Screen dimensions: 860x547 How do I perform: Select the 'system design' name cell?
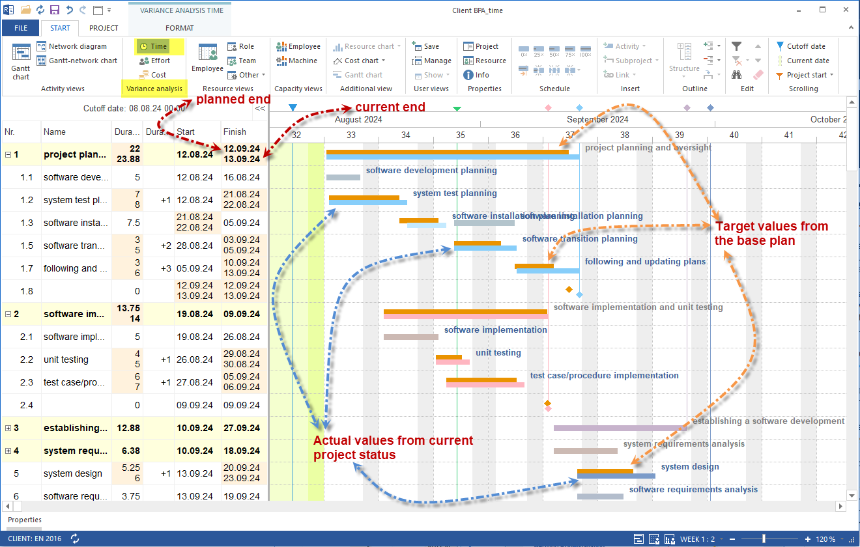76,473
